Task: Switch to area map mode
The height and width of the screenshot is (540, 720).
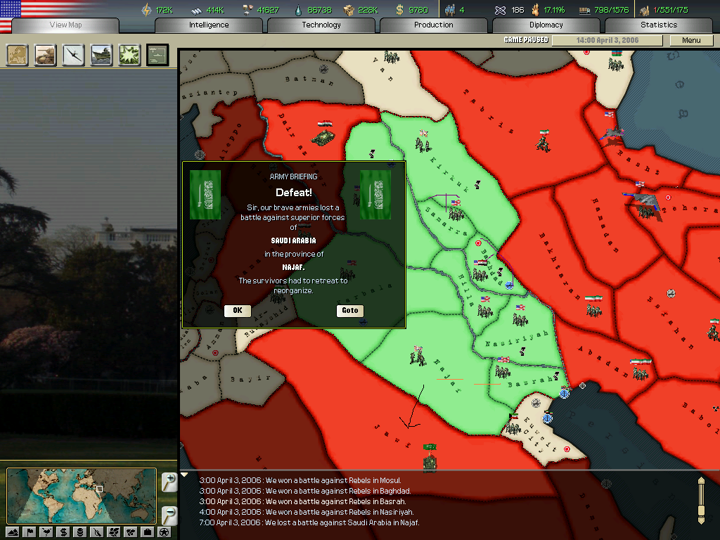Action: coord(130,532)
